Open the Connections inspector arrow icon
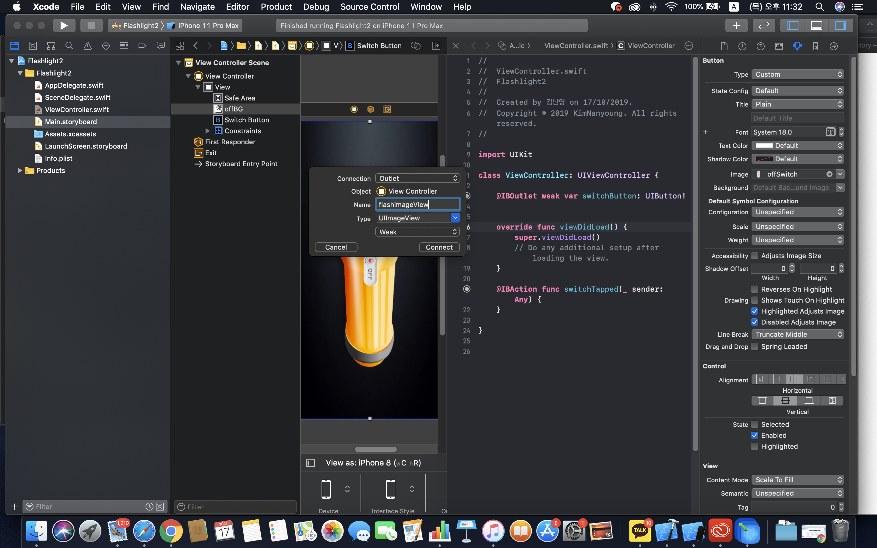877x548 pixels. (833, 46)
